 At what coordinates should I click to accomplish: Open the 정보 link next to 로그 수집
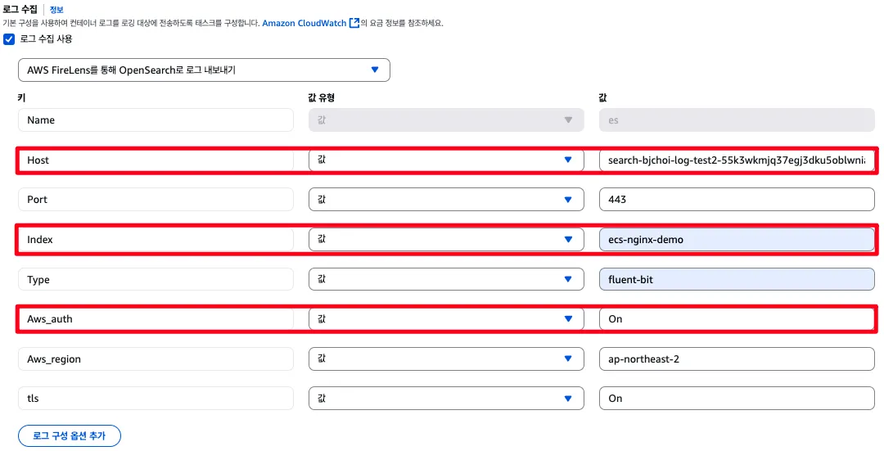pos(56,10)
